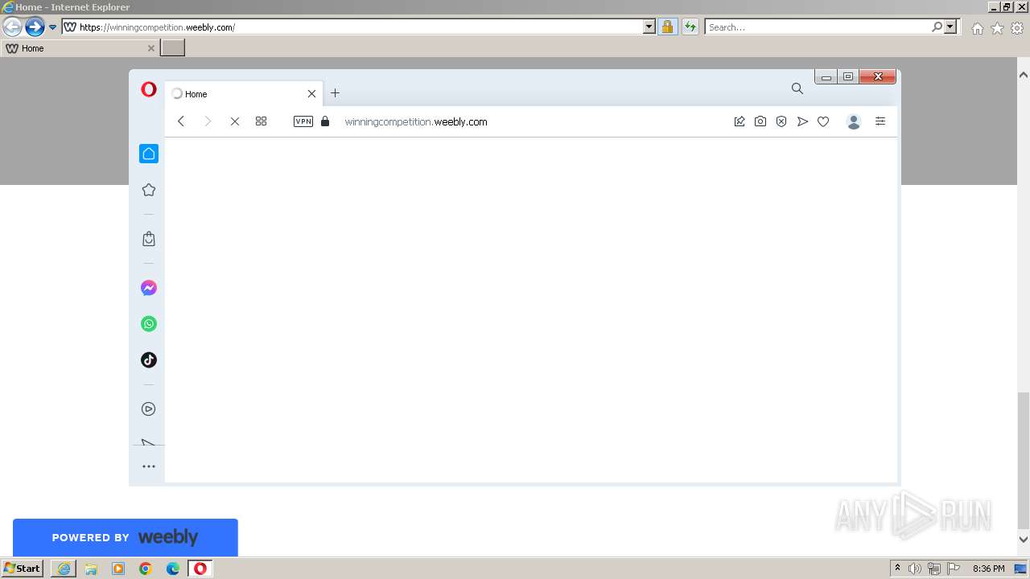The width and height of the screenshot is (1030, 579).
Task: Go back in Opera browser
Action: point(181,121)
